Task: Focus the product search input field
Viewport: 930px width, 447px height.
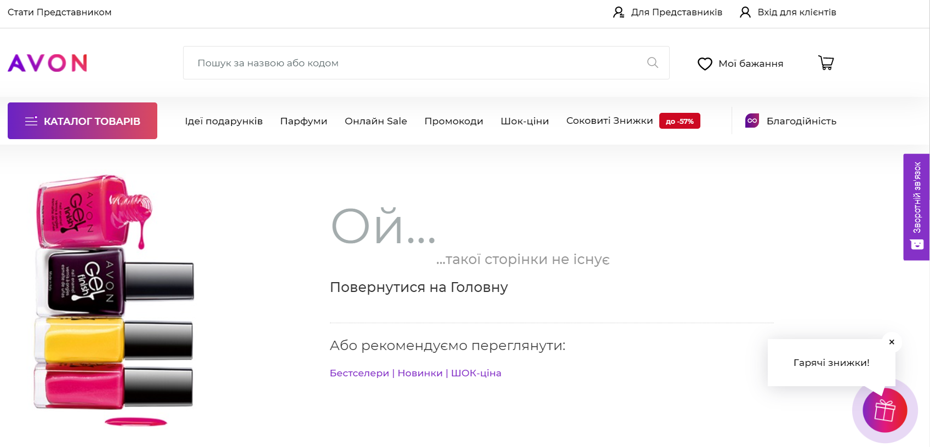Action: point(416,63)
